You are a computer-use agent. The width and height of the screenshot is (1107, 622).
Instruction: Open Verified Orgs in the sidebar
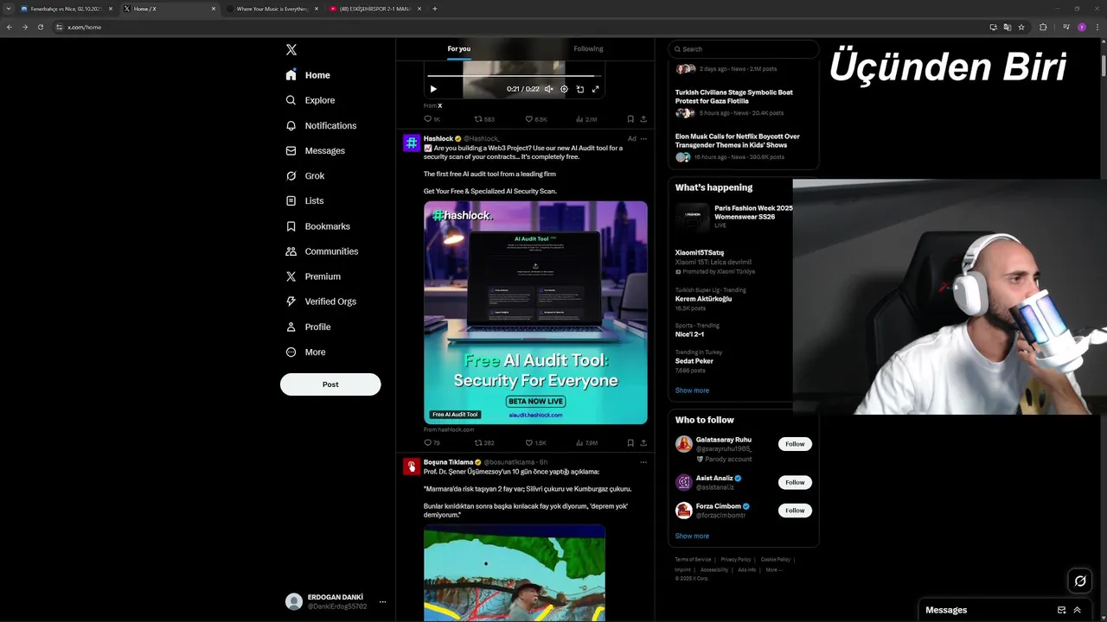[x=321, y=301]
